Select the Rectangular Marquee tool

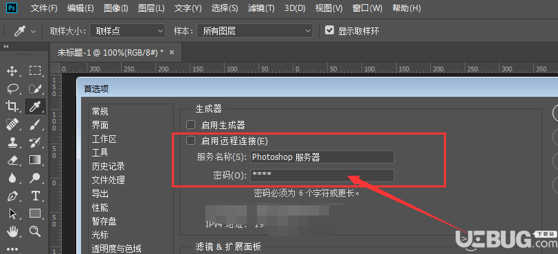(x=35, y=71)
